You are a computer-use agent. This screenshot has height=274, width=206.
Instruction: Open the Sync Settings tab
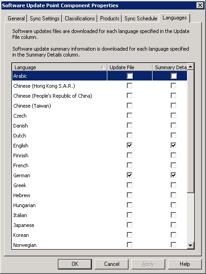pos(45,19)
